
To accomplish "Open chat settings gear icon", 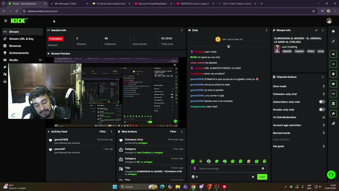I will pos(253,177).
